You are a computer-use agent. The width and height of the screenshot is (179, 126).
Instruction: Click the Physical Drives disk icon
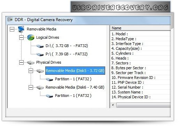[31, 63]
